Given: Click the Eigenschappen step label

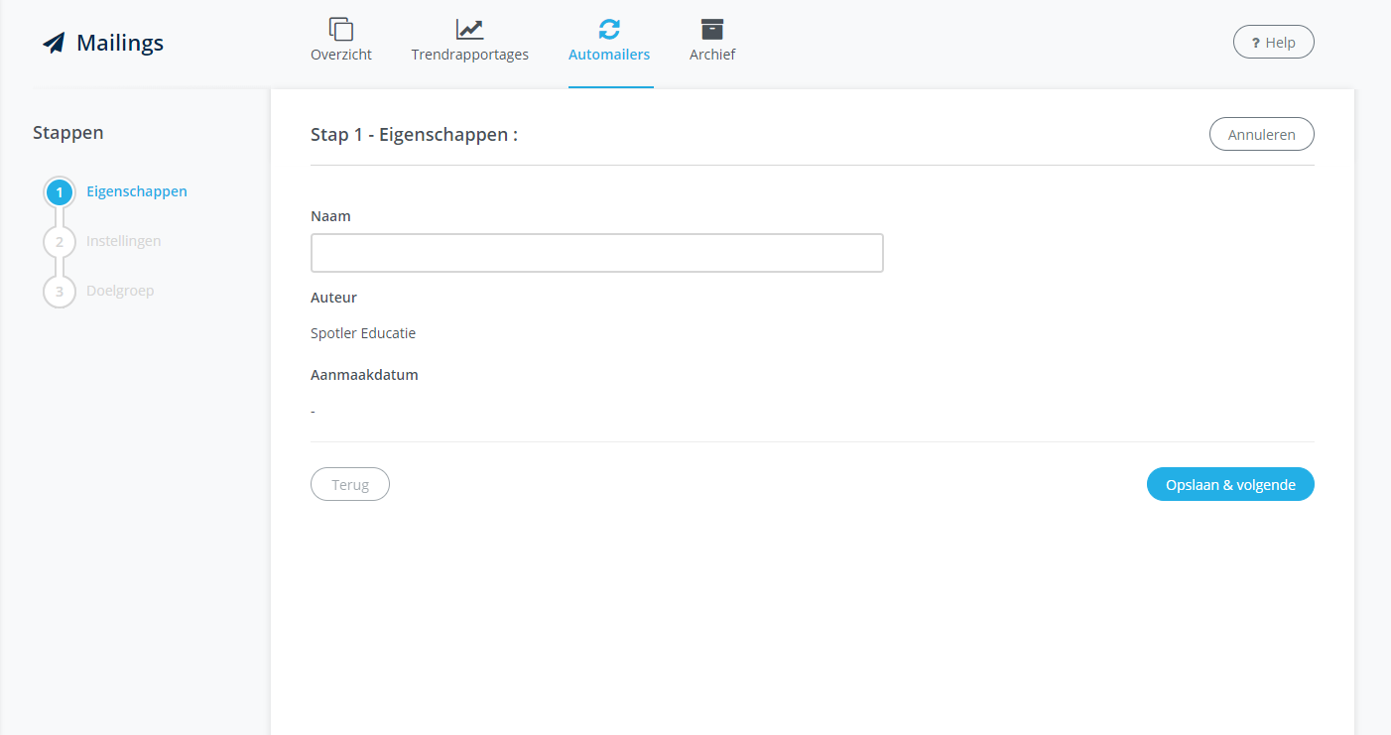Looking at the screenshot, I should pos(137,191).
